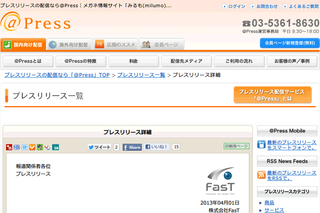Open 最新のプレスリリースをスマートフォンで link
Image resolution: width=320 pixels, height=213 pixels.
pos(292,145)
